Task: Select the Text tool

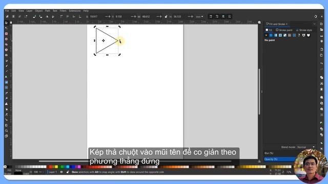Action: pos(6,77)
